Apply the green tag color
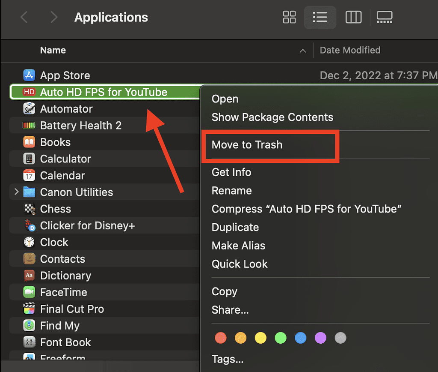Image resolution: width=438 pixels, height=372 pixels. [x=281, y=338]
